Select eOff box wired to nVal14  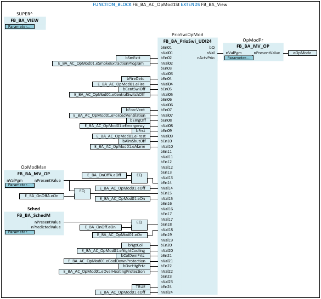point(122,188)
